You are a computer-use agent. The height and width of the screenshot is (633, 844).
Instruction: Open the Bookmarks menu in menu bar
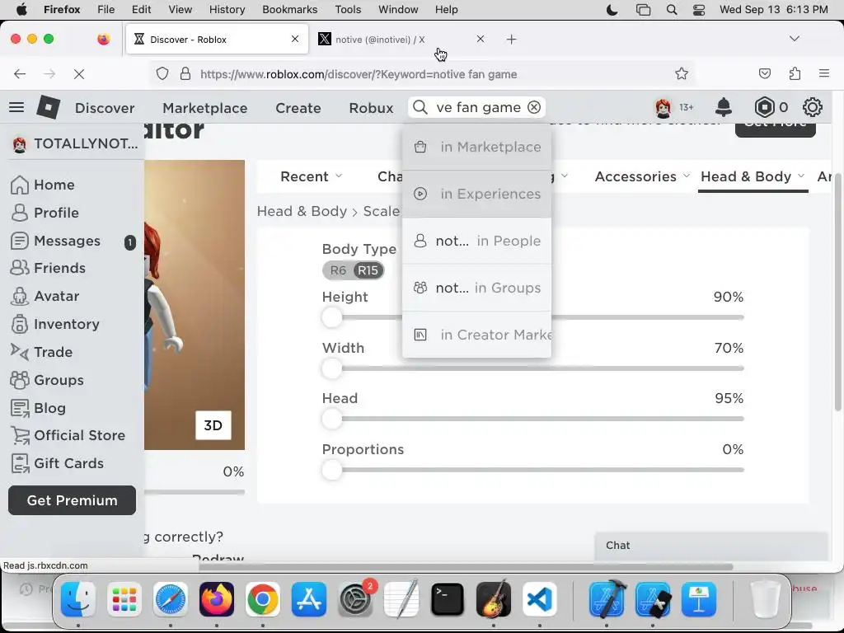(289, 10)
